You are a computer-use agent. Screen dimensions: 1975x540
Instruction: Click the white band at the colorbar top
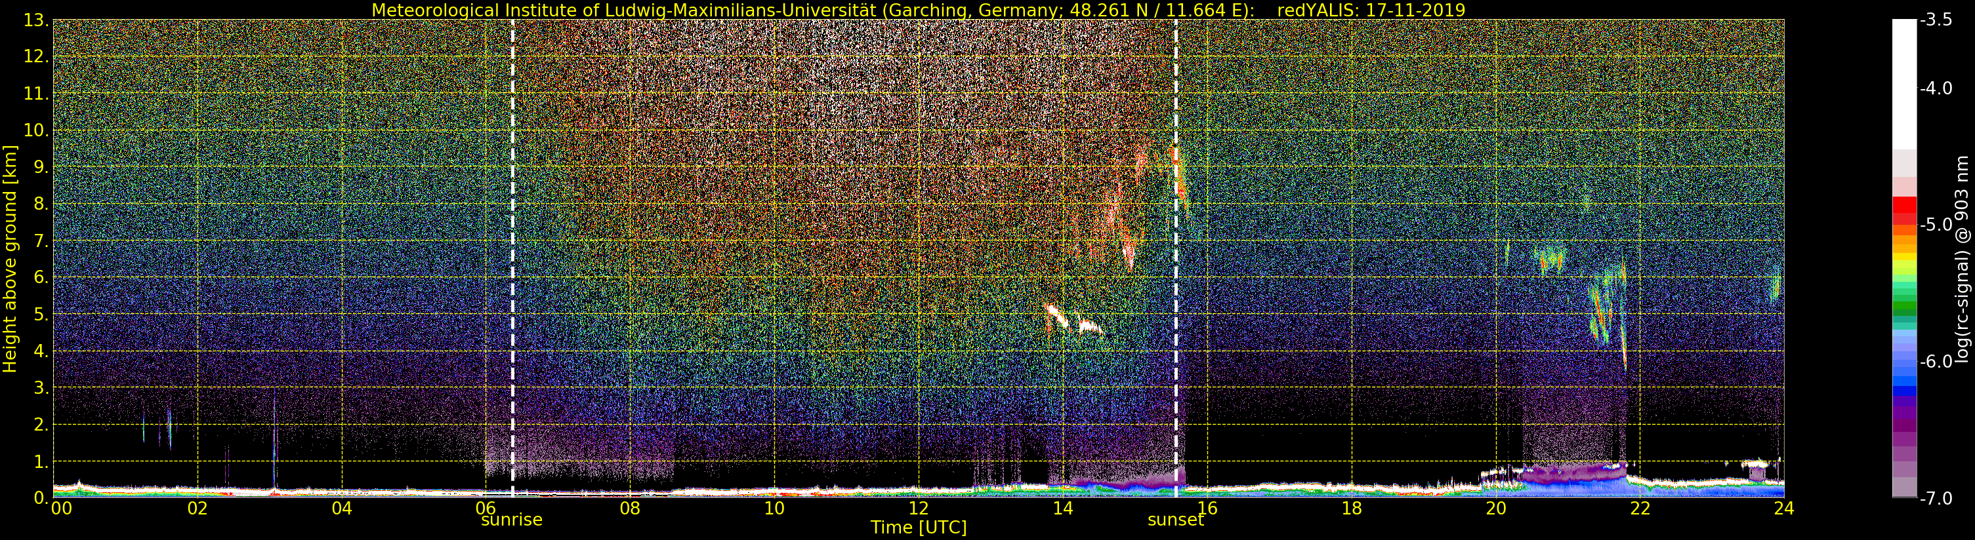1904,85
